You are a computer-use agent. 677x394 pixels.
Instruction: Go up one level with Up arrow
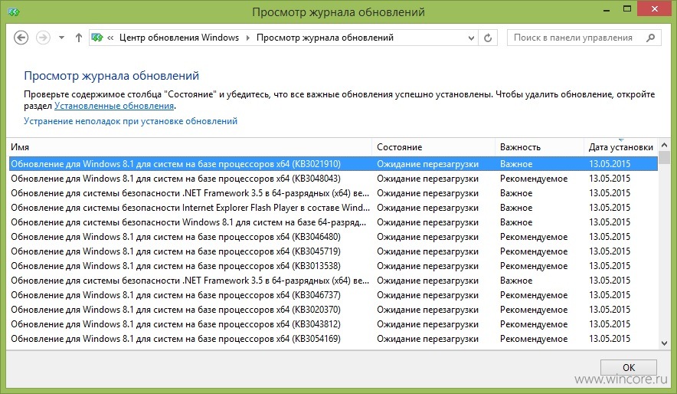click(79, 38)
